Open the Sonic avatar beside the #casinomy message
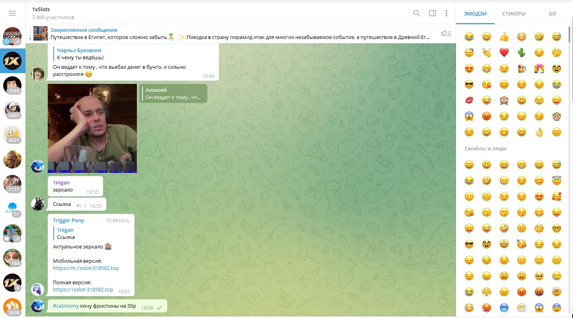Screen dimensions: 573x318 pos(37,305)
